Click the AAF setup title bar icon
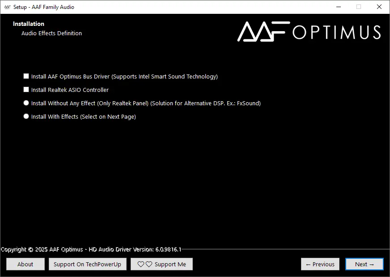Screen dimensions: 390x277 click(7, 7)
